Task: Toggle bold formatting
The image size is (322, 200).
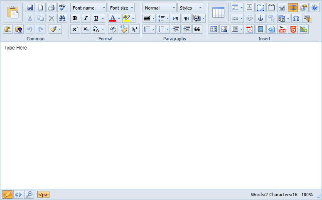Action: pos(75,18)
